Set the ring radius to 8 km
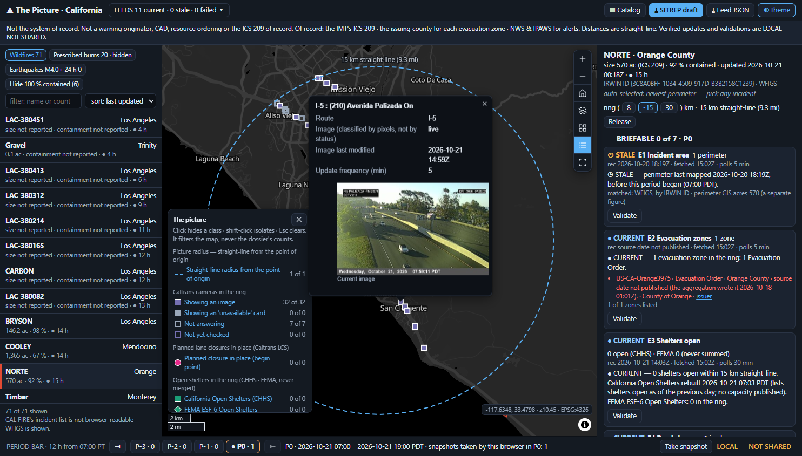Image resolution: width=802 pixels, height=456 pixels. pyautogui.click(x=629, y=108)
